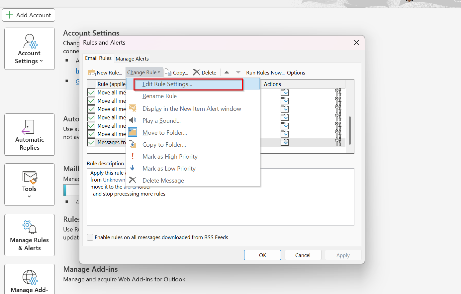Click the Copy rule icon in toolbar
The width and height of the screenshot is (461, 294).
click(168, 73)
